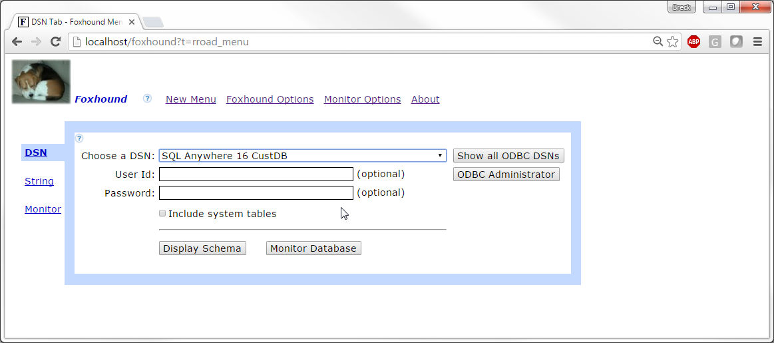Click the zoom magnifier icon in address bar
Image resolution: width=774 pixels, height=343 pixels.
point(658,41)
